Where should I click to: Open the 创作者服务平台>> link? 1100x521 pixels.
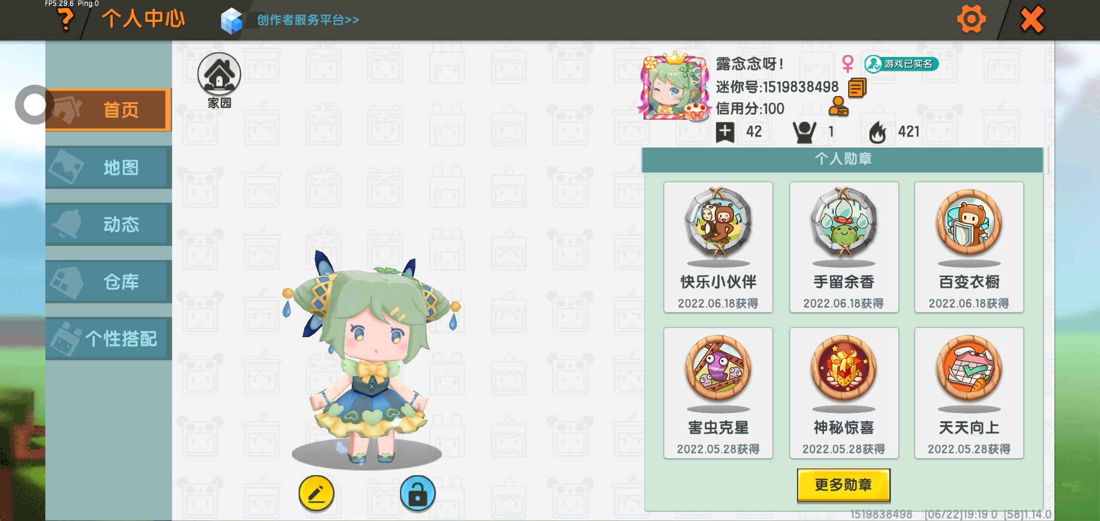(x=308, y=20)
